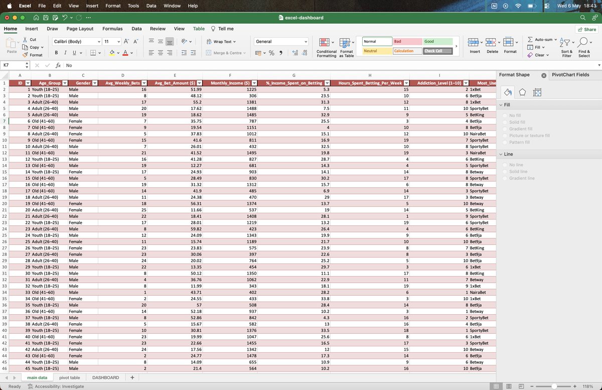Open the Monthly_Income ($) filter dropdown
The width and height of the screenshot is (602, 390).
[x=254, y=83]
